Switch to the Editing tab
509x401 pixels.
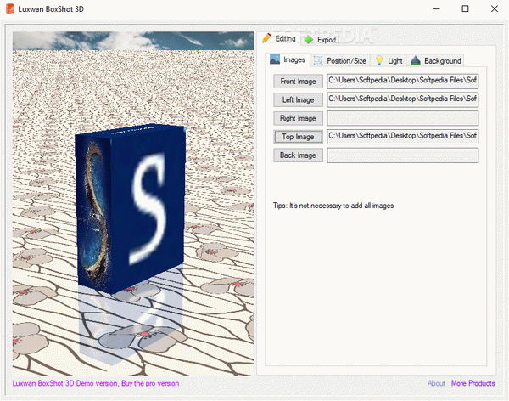pyautogui.click(x=279, y=38)
